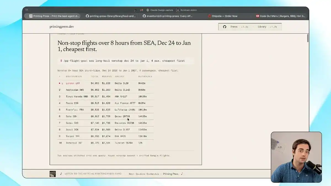Select the Seoul ICN row
Viewport: 331px width, 186px height.
[105, 130]
